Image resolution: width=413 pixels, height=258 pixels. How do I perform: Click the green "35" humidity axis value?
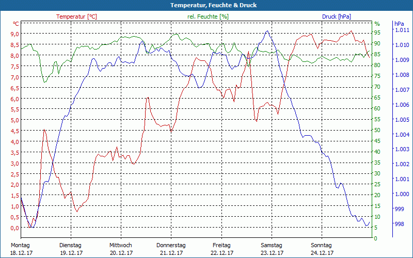coord(377,163)
